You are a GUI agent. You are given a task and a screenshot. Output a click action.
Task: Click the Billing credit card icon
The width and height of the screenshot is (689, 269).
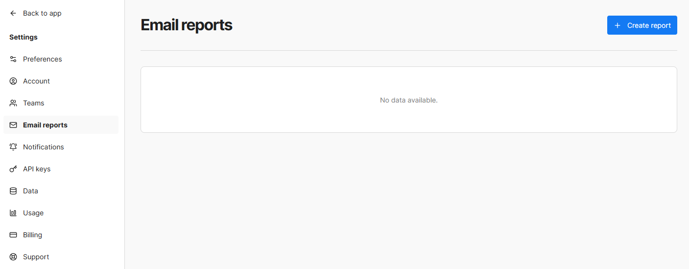point(13,235)
